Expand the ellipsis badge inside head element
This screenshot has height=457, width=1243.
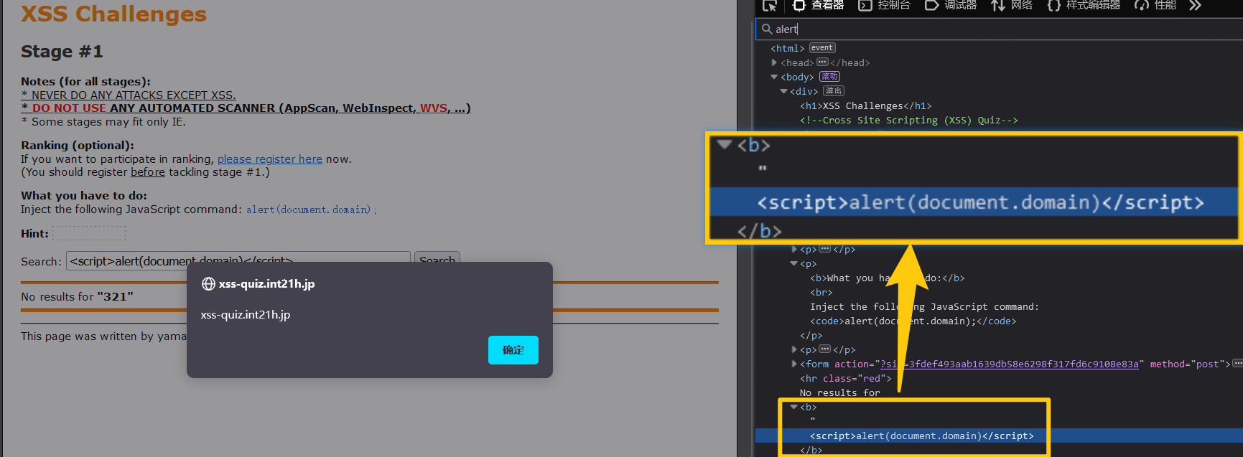[x=822, y=62]
